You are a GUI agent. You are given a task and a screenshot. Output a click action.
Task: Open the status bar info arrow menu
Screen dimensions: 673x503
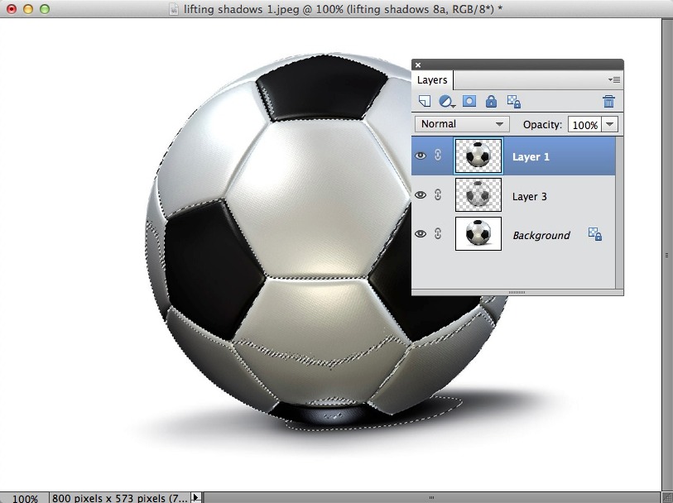(x=196, y=497)
